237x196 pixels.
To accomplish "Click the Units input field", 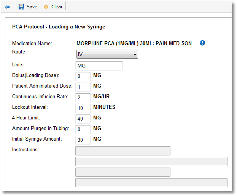I will [99, 66].
